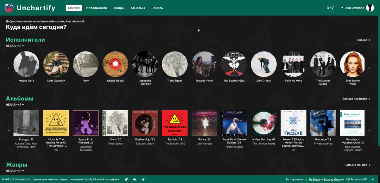Open the Telegram icon in the footer
Image resolution: width=380 pixels, height=183 pixels.
click(x=143, y=180)
